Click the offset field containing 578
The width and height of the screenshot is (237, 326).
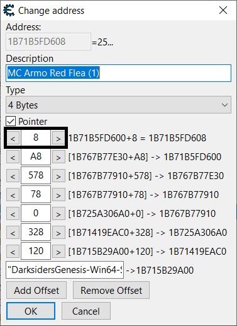click(x=36, y=175)
